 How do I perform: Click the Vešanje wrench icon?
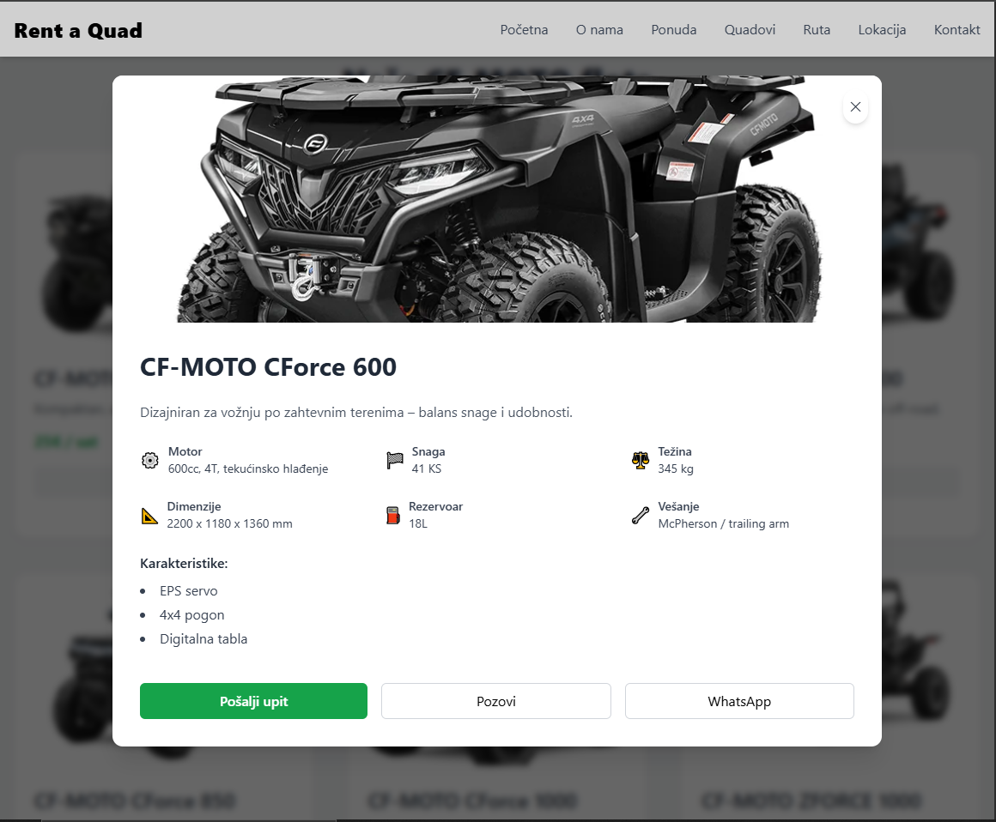641,516
